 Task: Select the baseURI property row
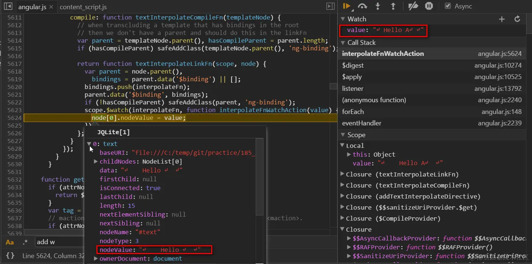pos(177,153)
